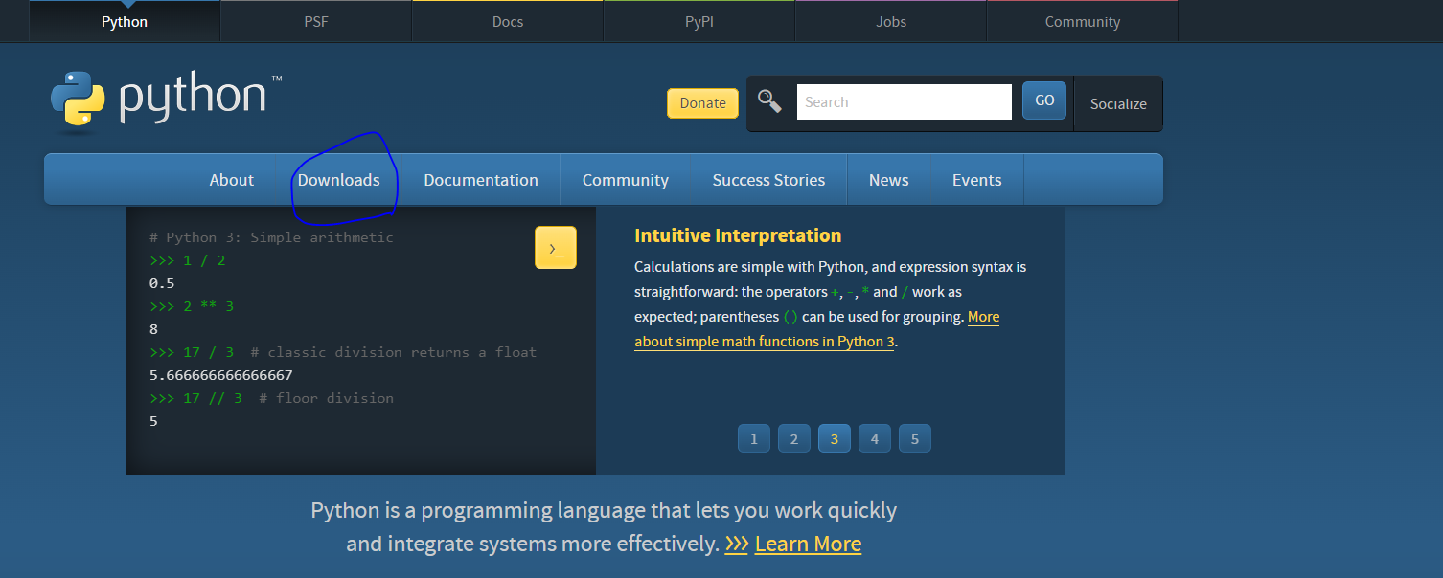Open the Socialize menu
The height and width of the screenshot is (578, 1443).
point(1118,103)
